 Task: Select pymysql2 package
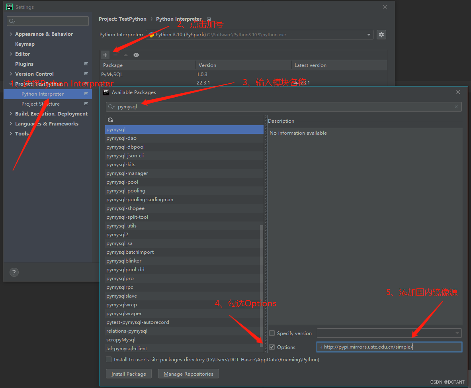tap(182, 234)
